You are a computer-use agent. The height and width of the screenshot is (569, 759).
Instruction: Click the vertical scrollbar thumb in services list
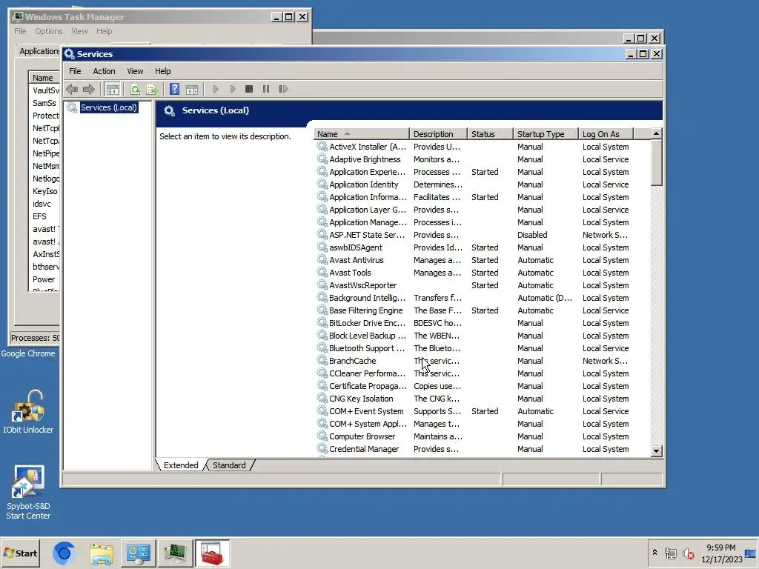[657, 162]
